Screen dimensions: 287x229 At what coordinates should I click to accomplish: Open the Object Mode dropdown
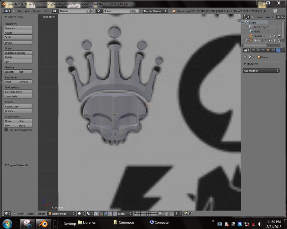click(61, 213)
